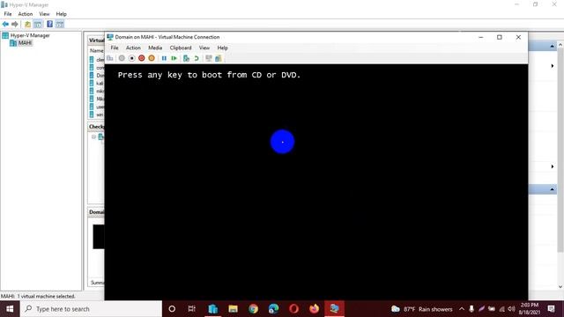Viewport: 564px width, 317px height.
Task: Collapse the checkpoint tree node
Action: pos(93,136)
